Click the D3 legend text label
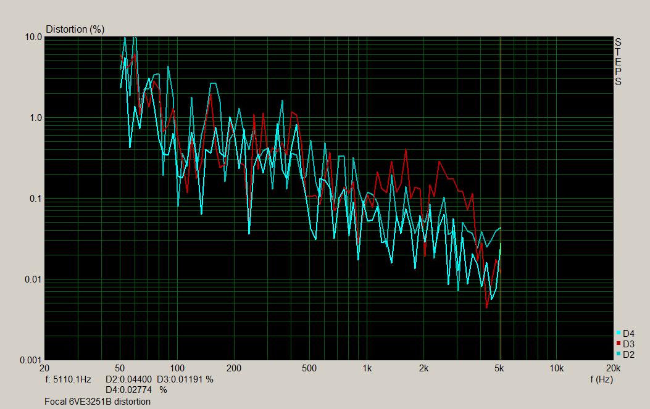 (x=628, y=344)
